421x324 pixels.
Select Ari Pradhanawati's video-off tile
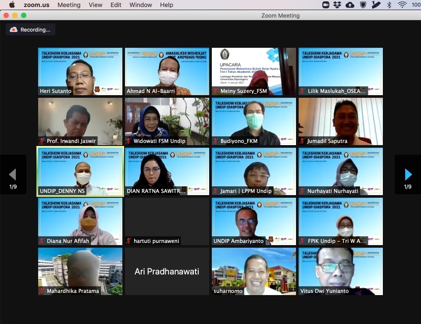[167, 271]
